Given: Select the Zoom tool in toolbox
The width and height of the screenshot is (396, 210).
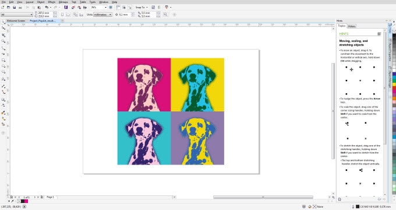Looking at the screenshot, I should (x=3, y=41).
